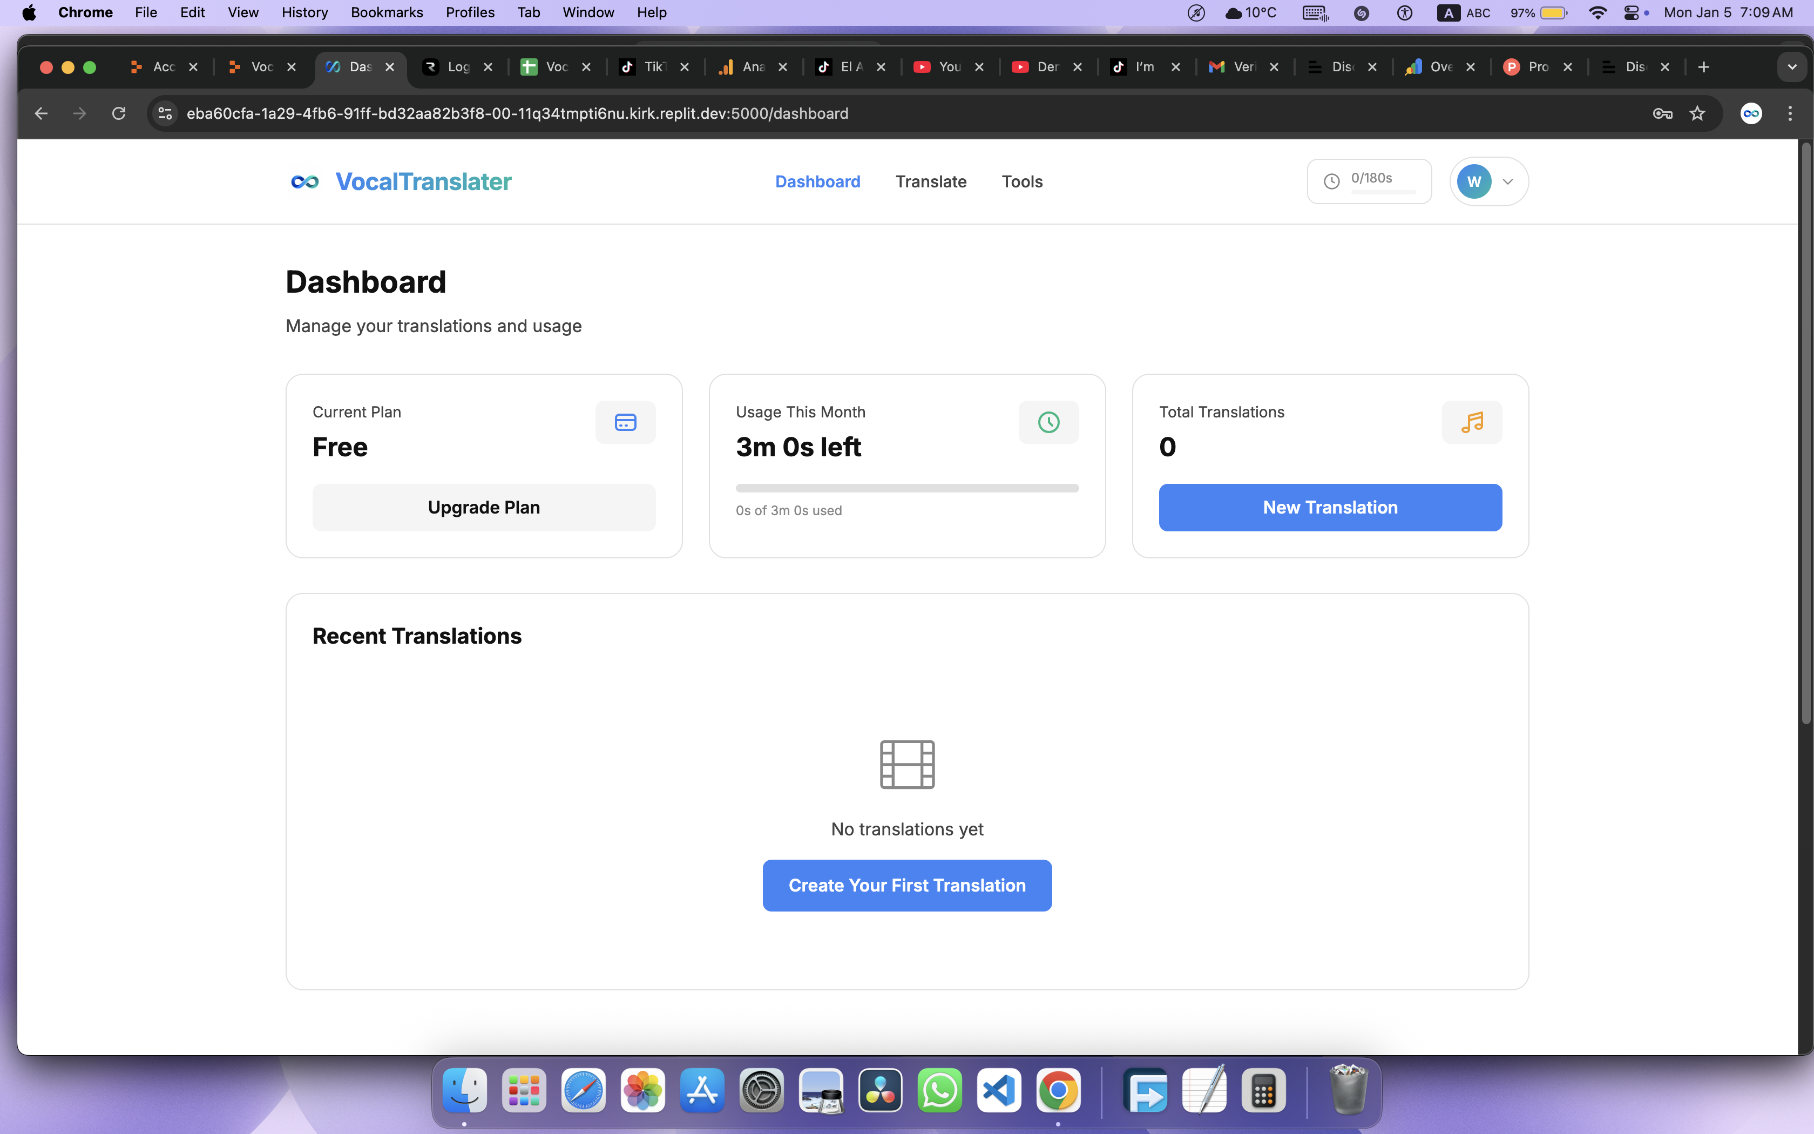Click the credit card icon on Current Plan card

coord(625,422)
